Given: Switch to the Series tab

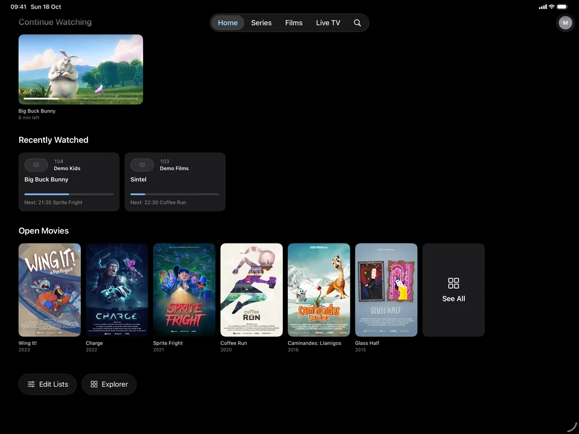Looking at the screenshot, I should (x=261, y=23).
